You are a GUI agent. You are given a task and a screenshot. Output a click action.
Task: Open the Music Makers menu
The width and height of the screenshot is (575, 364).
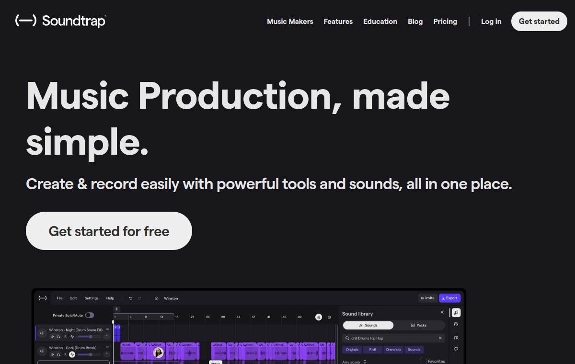[290, 22]
